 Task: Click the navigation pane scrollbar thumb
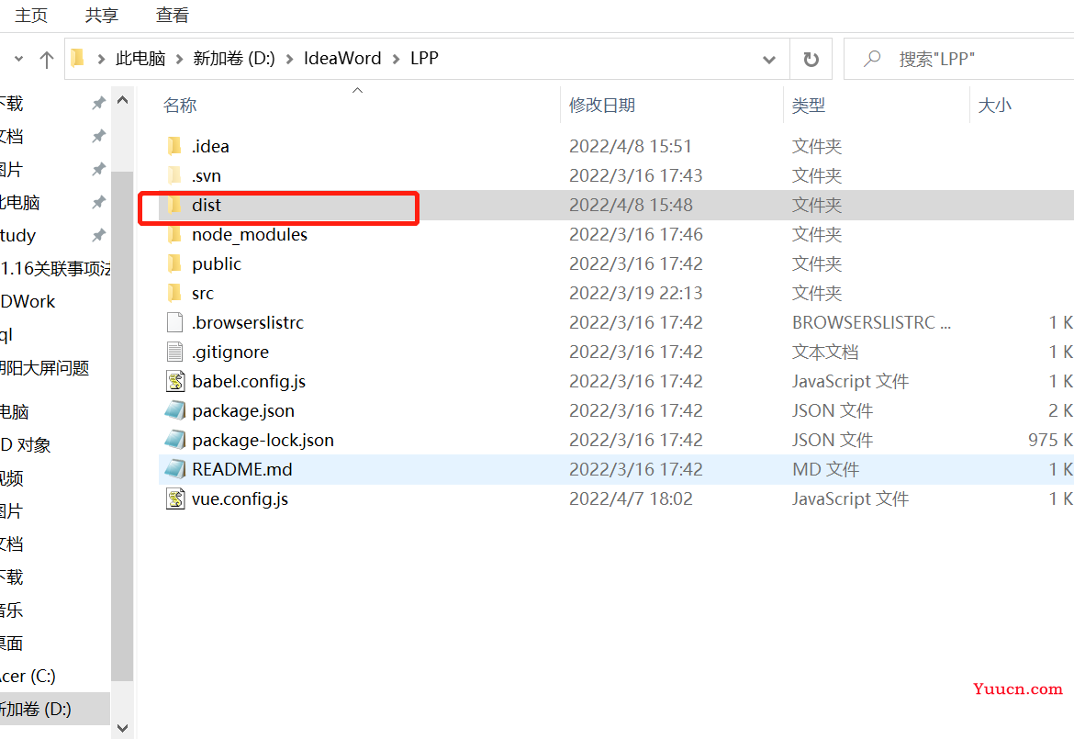click(123, 426)
